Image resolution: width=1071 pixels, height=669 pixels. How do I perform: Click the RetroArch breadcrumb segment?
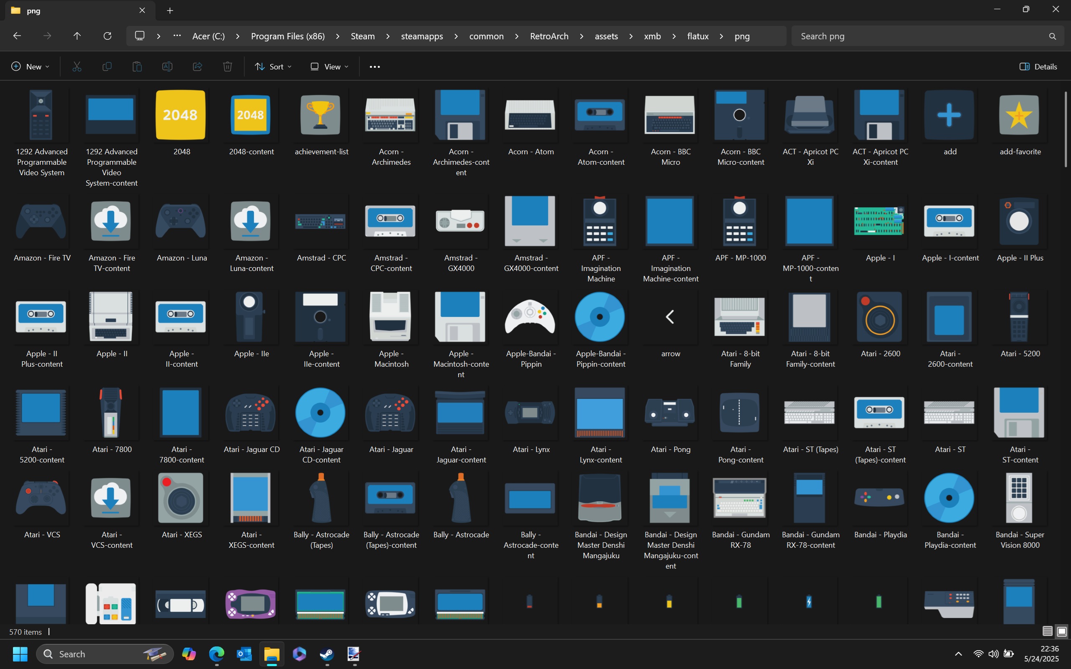point(549,36)
